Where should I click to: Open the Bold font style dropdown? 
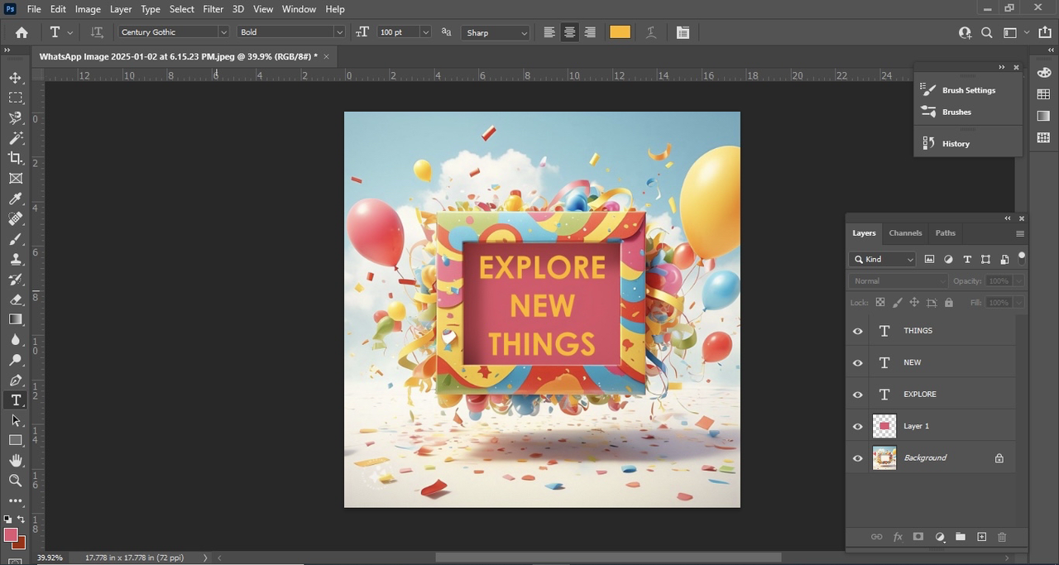[339, 32]
